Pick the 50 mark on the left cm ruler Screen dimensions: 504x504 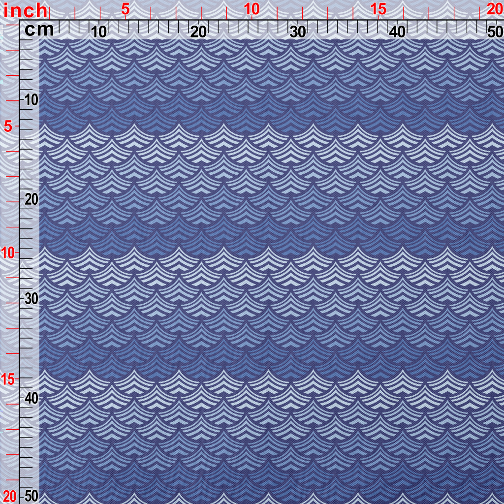[31, 496]
